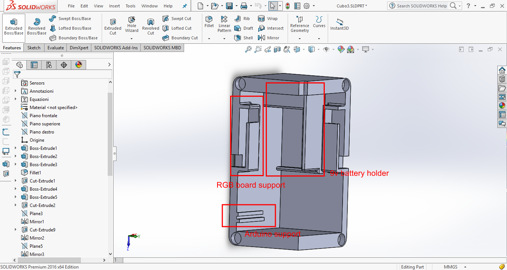
Task: Toggle Instant3D
Action: tap(340, 24)
